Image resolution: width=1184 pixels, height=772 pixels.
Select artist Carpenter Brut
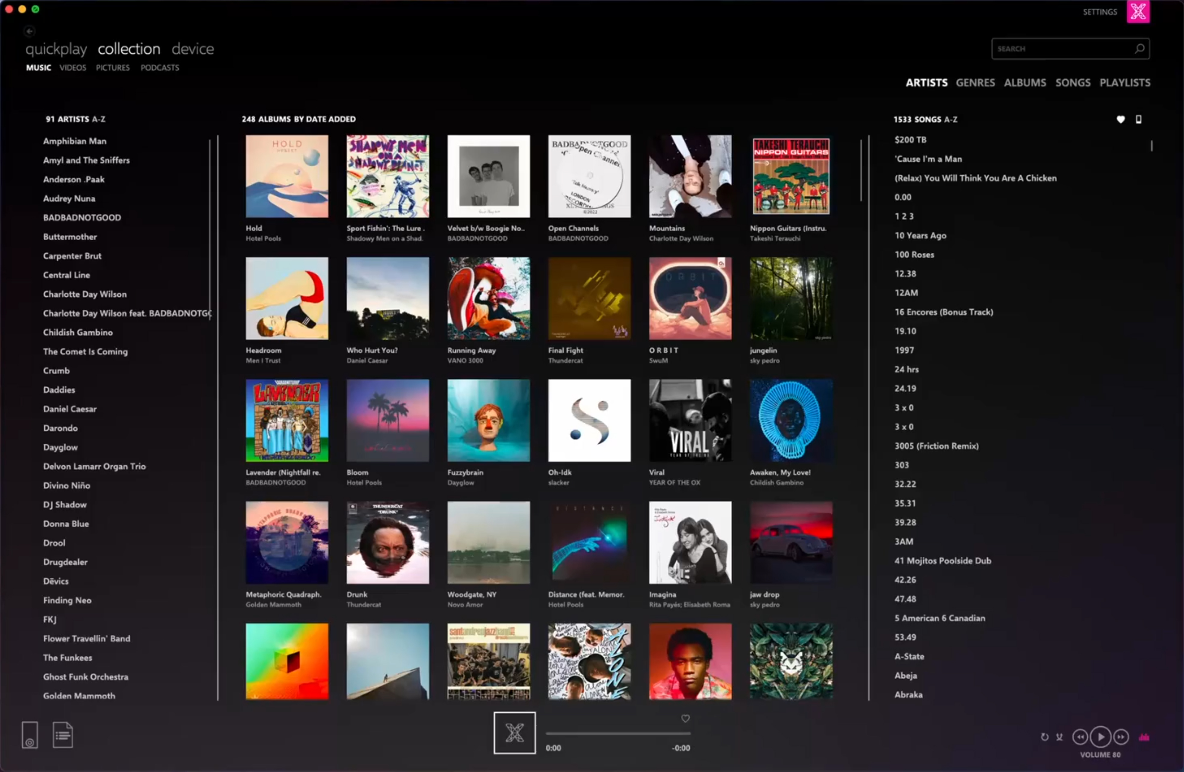[x=72, y=256]
